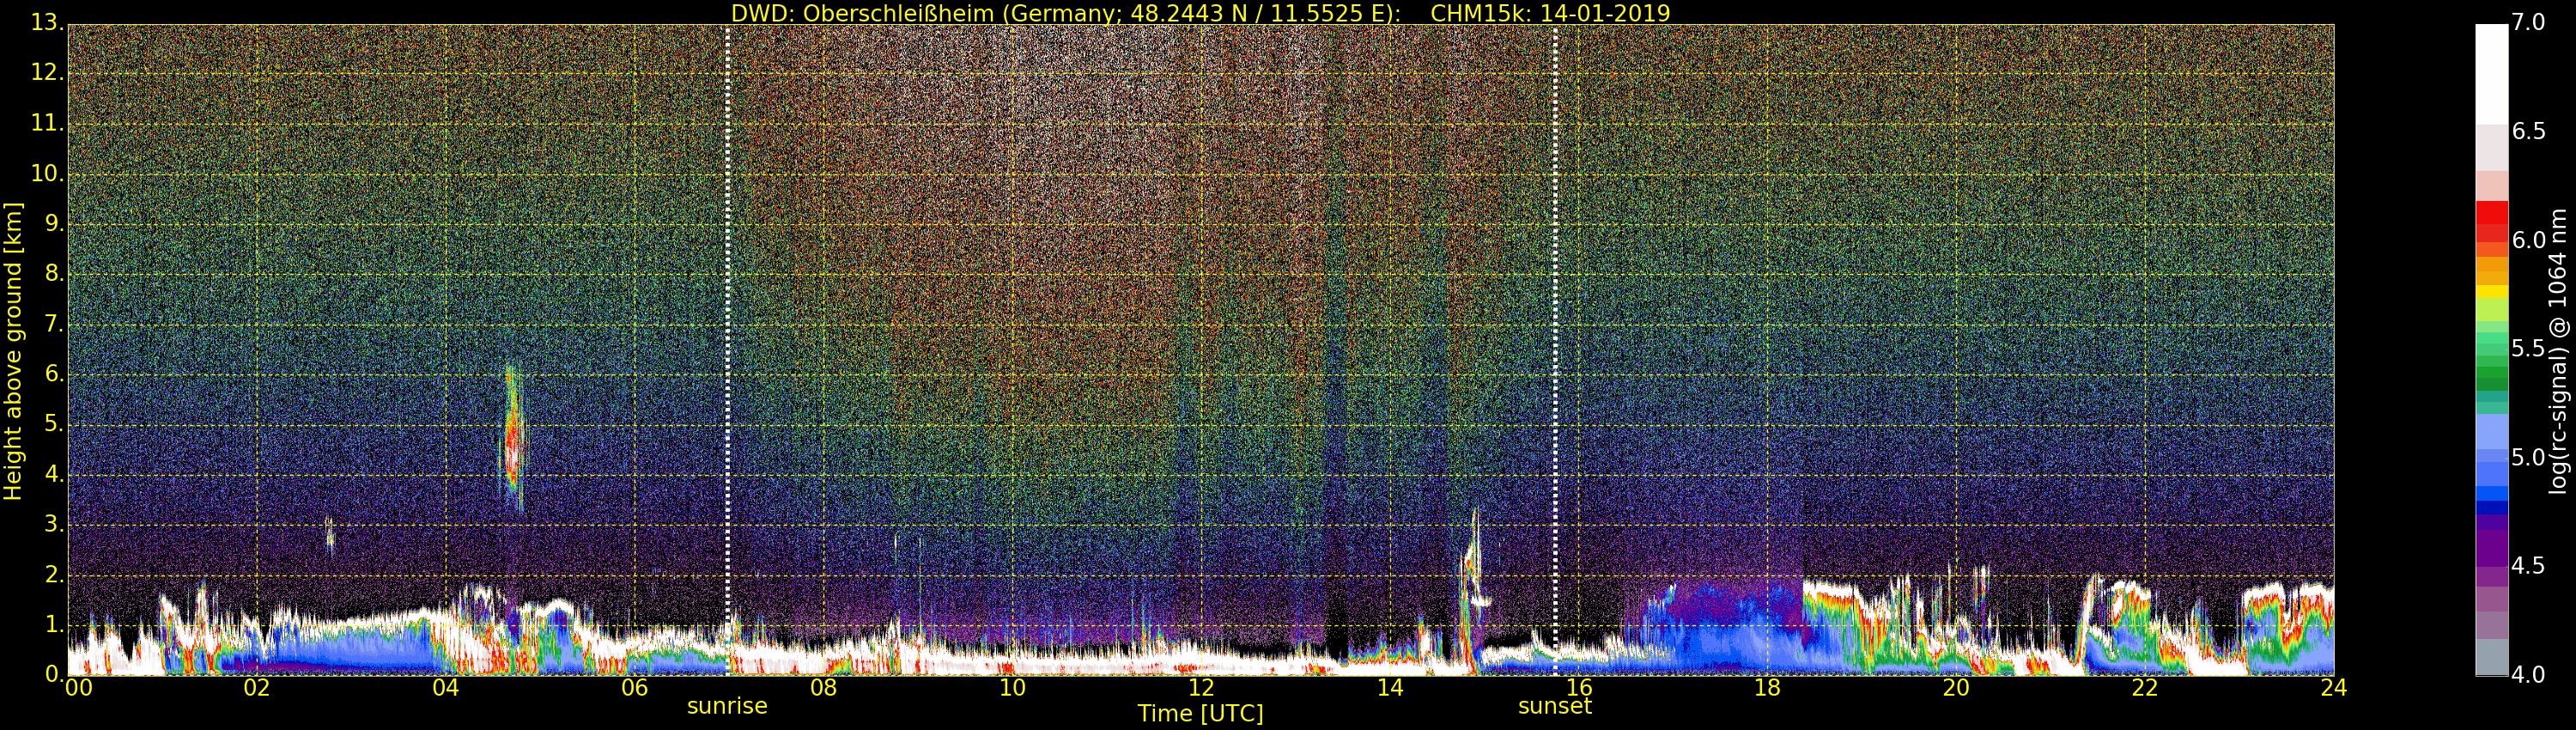Click the time tick label '24'

tap(2334, 688)
